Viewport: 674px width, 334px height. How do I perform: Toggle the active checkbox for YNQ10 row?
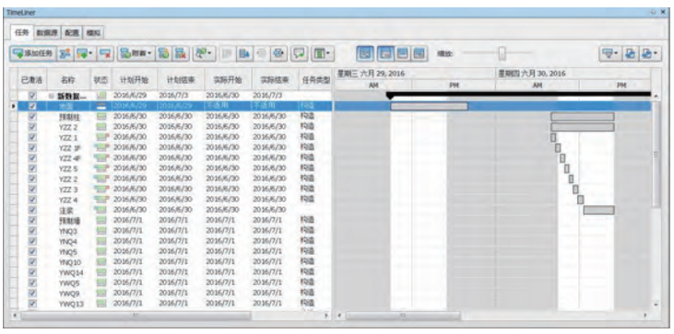coord(32,262)
